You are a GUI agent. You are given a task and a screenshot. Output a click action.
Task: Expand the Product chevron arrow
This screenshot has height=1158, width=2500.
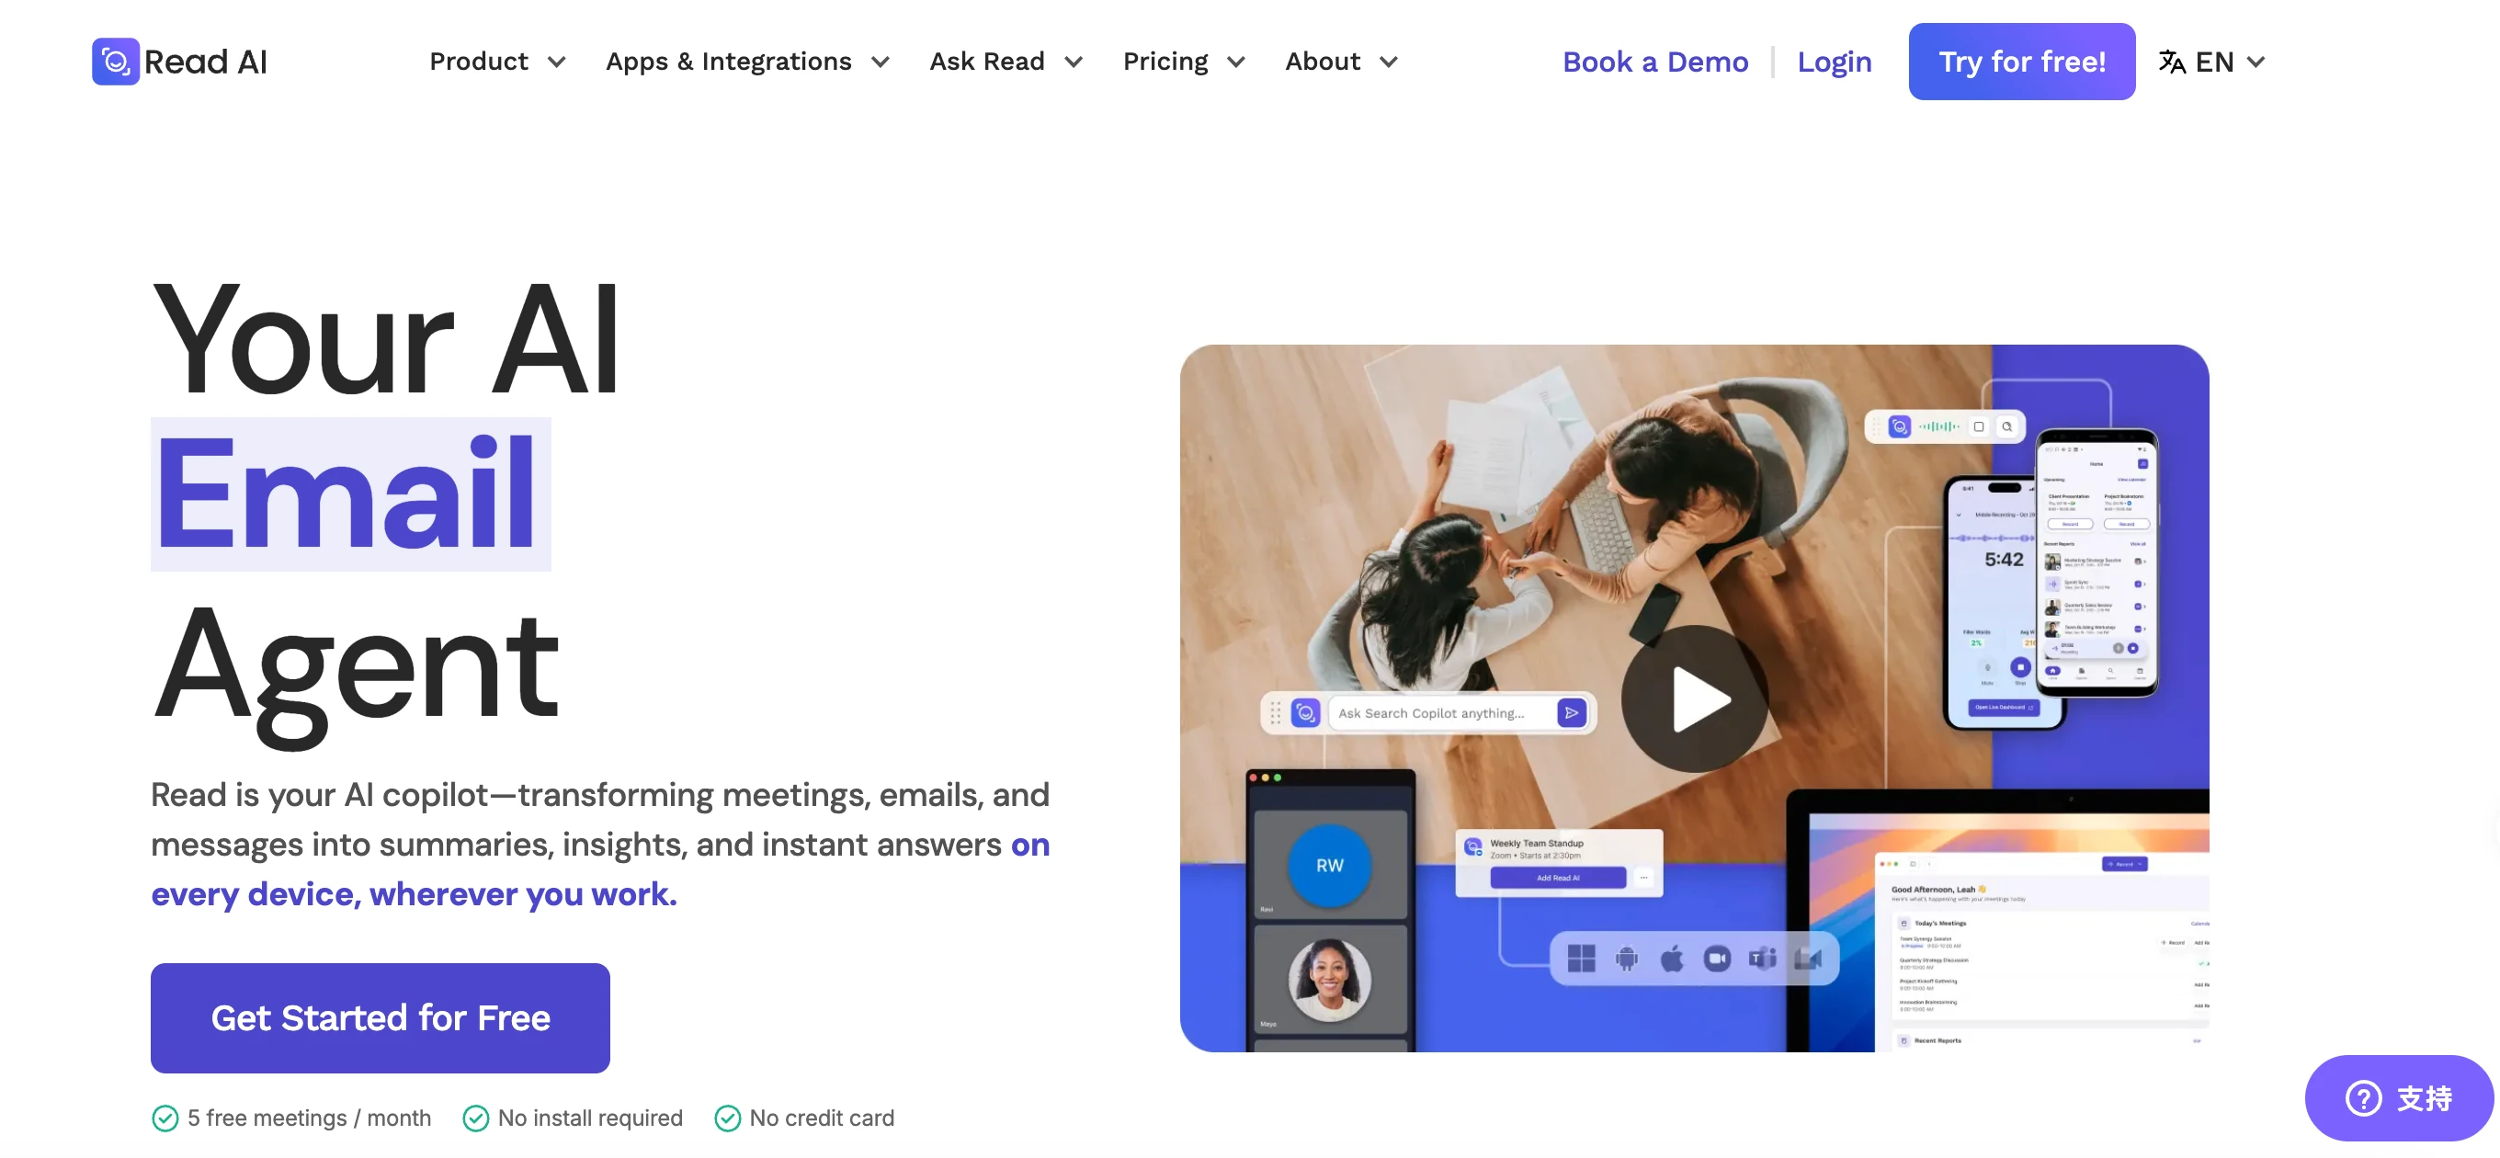(557, 62)
